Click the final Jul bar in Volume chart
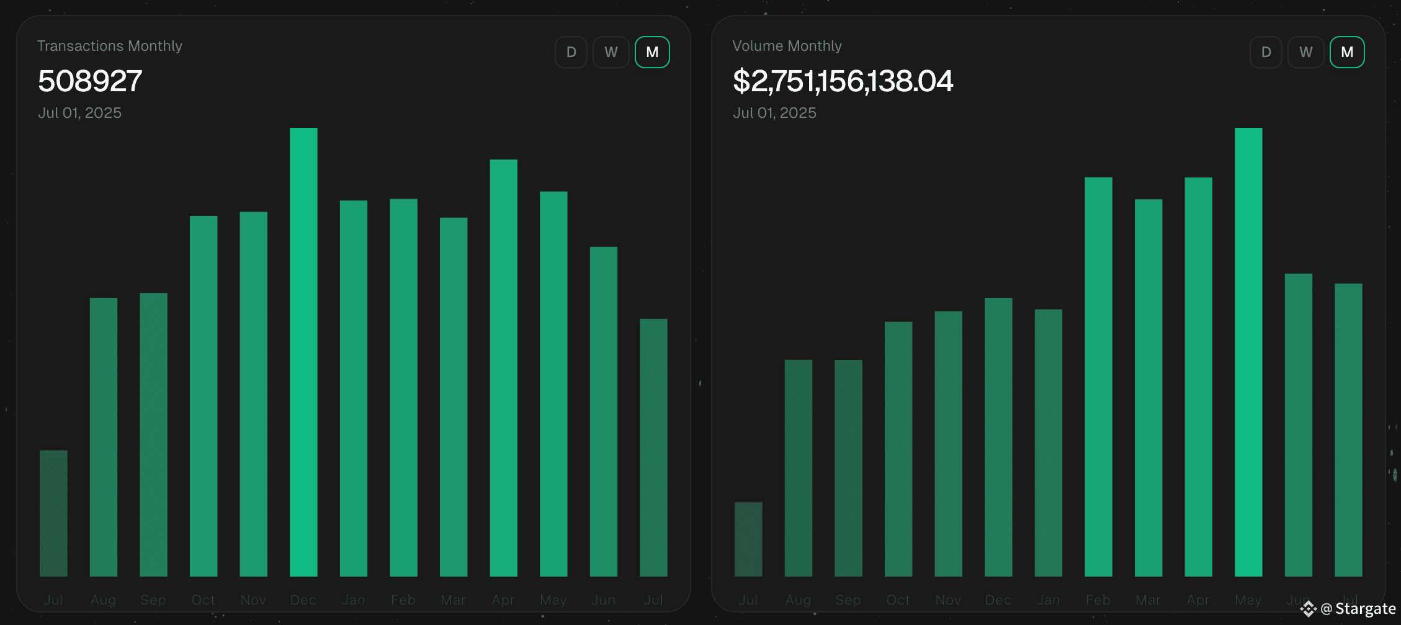The width and height of the screenshot is (1401, 625). 1349,430
